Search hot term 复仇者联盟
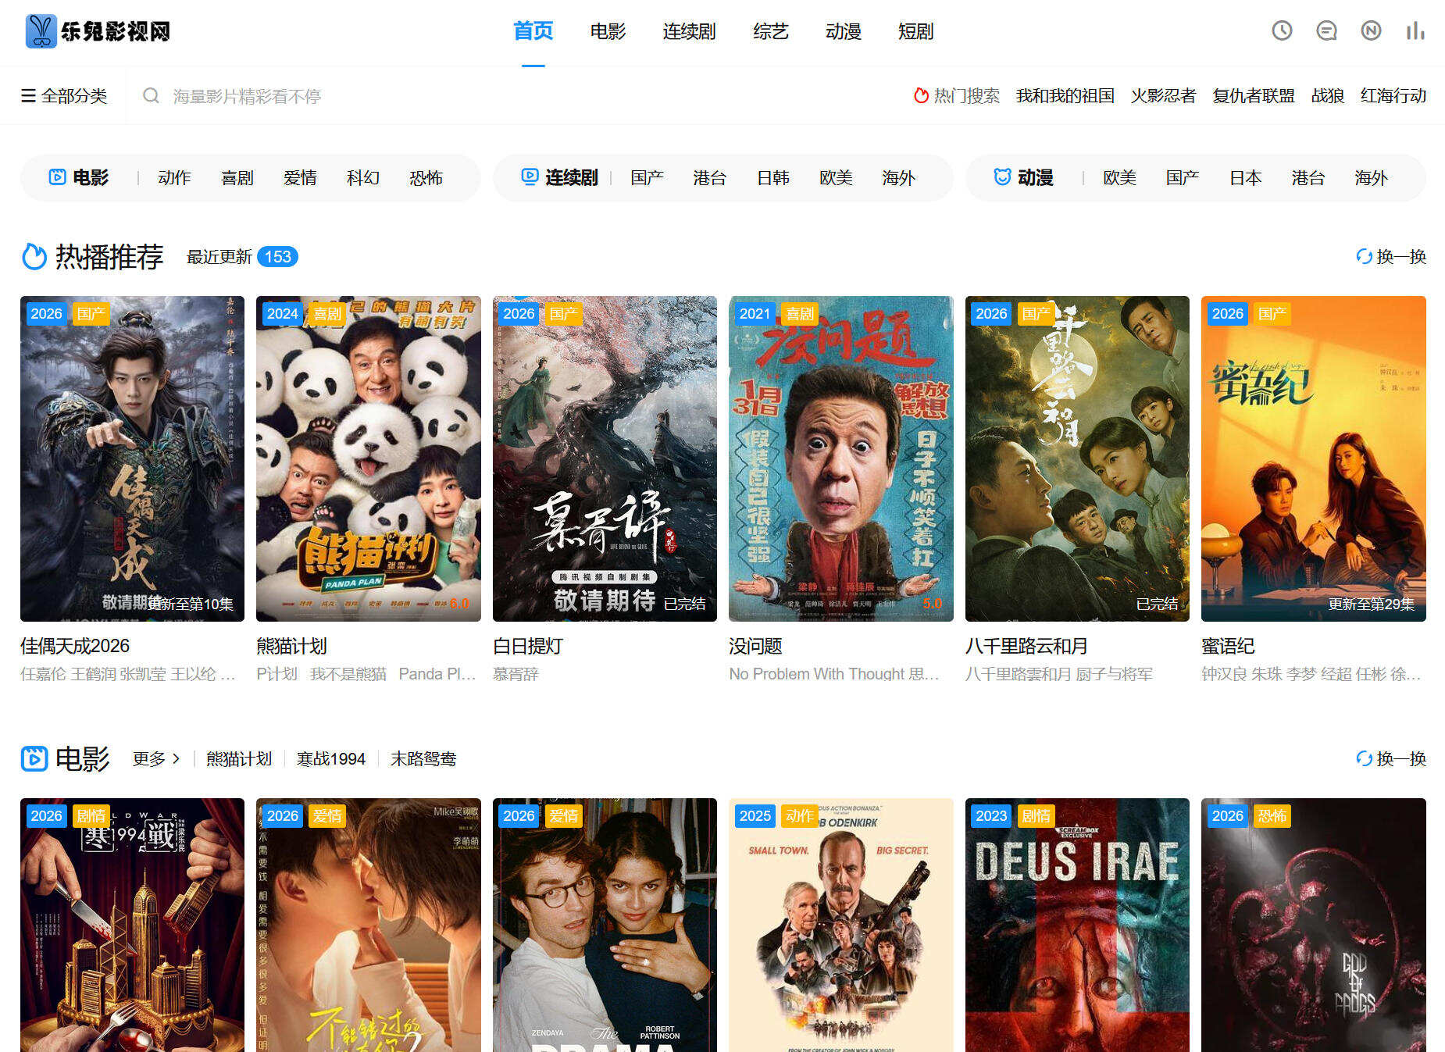Screen dimensions: 1445x1052 pos(1254,96)
